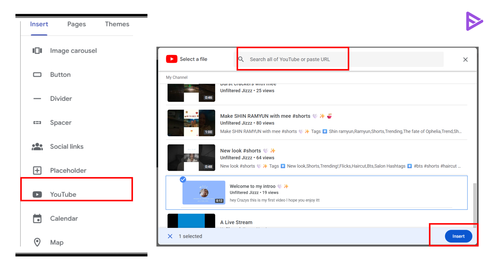The width and height of the screenshot is (497, 279).
Task: Choose the YouTube insert option
Action: 63,194
